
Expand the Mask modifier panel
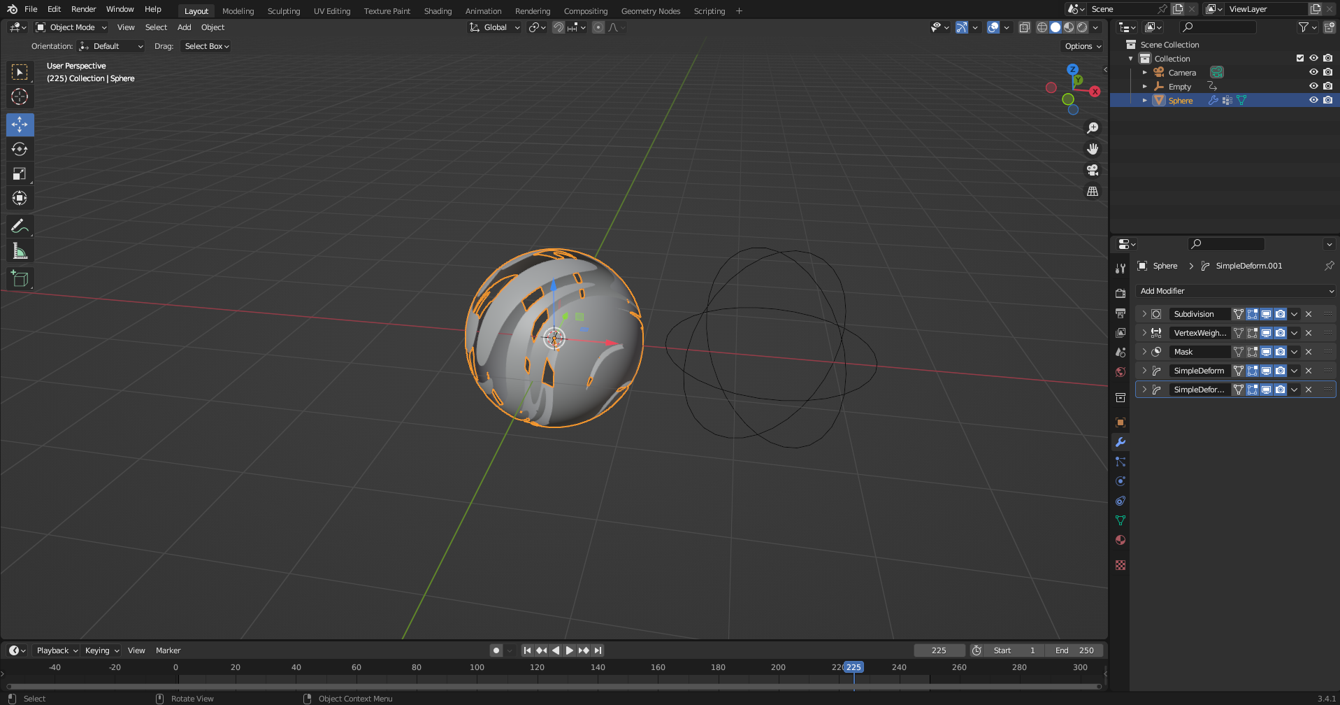click(x=1144, y=352)
